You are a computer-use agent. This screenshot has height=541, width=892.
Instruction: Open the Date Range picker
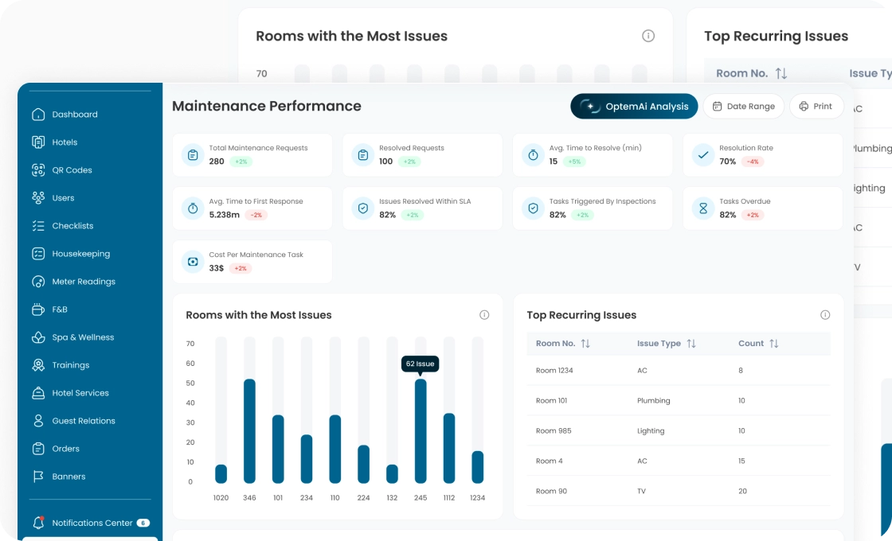pyautogui.click(x=743, y=107)
